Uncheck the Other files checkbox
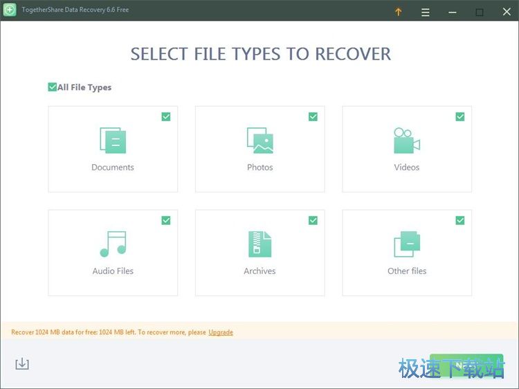 tap(460, 221)
